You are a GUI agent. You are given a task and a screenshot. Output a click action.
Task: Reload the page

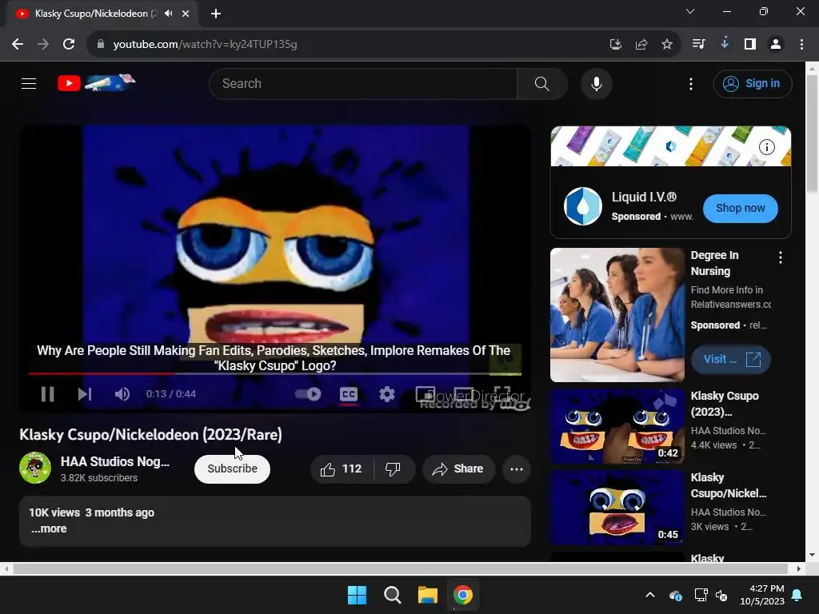coord(69,45)
